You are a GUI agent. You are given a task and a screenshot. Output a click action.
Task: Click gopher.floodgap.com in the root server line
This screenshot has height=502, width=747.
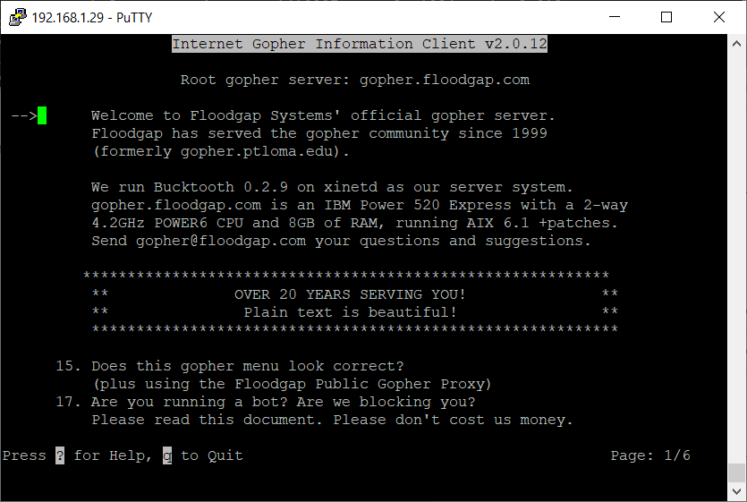coord(445,80)
